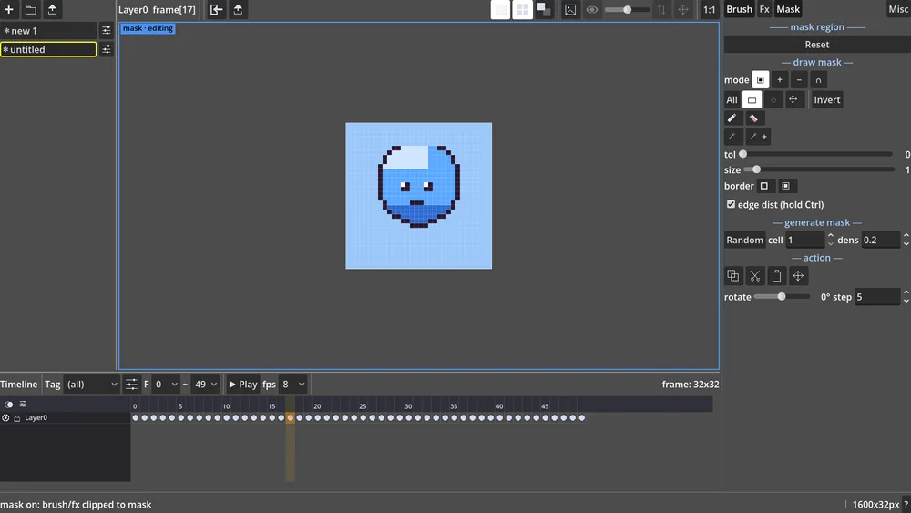The width and height of the screenshot is (911, 513).
Task: Click the reference image icon in top toolbar
Action: coord(570,9)
